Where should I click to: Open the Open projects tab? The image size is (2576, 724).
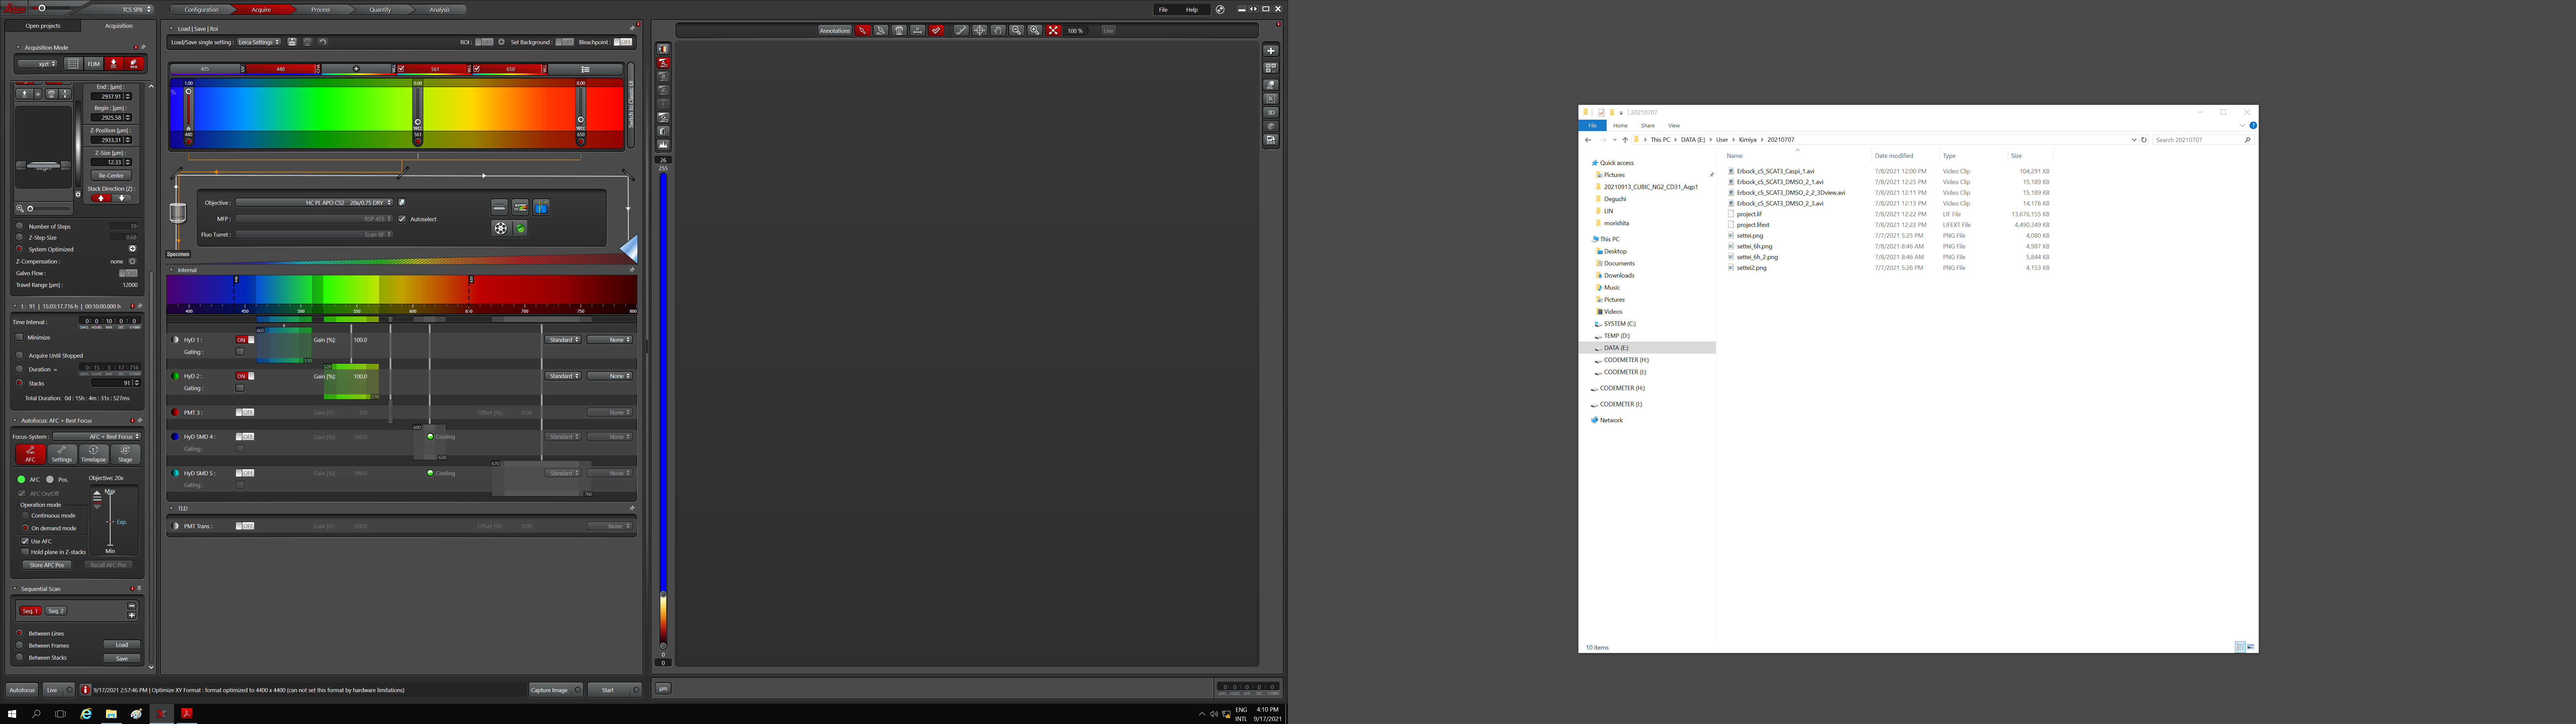coord(43,26)
